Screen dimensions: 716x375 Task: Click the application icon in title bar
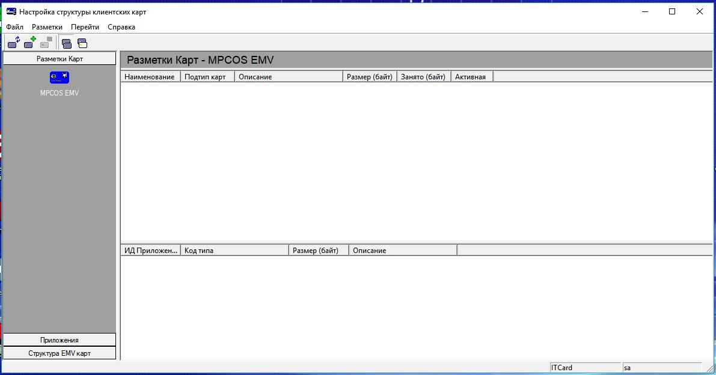11,11
